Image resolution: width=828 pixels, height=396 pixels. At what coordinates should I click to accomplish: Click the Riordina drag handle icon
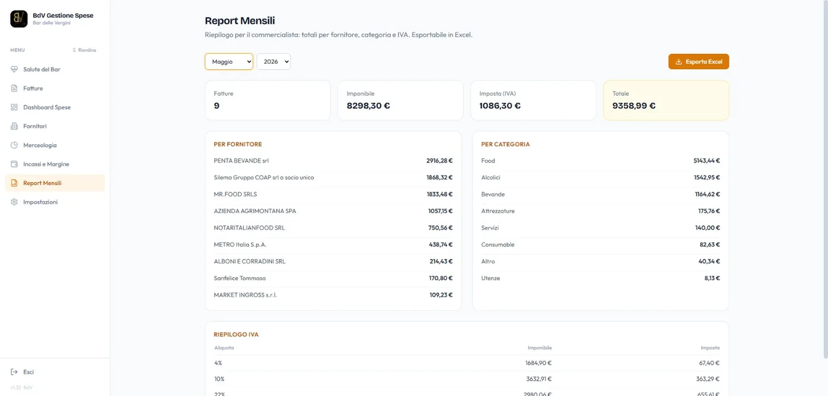point(74,50)
